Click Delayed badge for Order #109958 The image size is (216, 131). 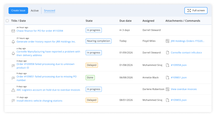92,65
